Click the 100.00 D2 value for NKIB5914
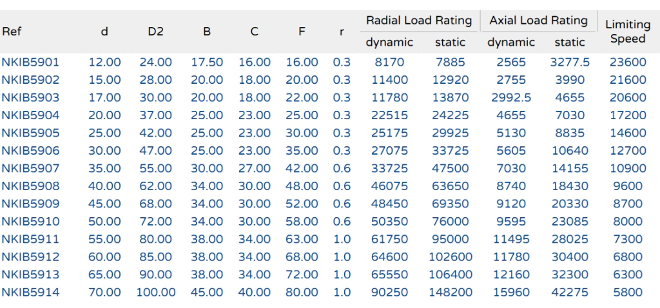Screen dimensions: 660x308 pos(155,292)
